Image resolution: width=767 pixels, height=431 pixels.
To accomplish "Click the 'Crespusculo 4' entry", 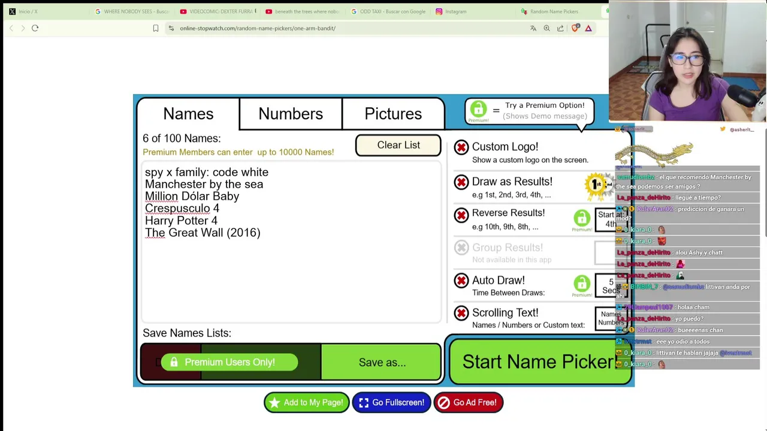I will click(x=182, y=208).
